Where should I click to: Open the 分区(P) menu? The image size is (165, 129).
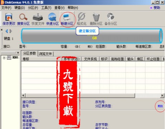coord(33,8)
